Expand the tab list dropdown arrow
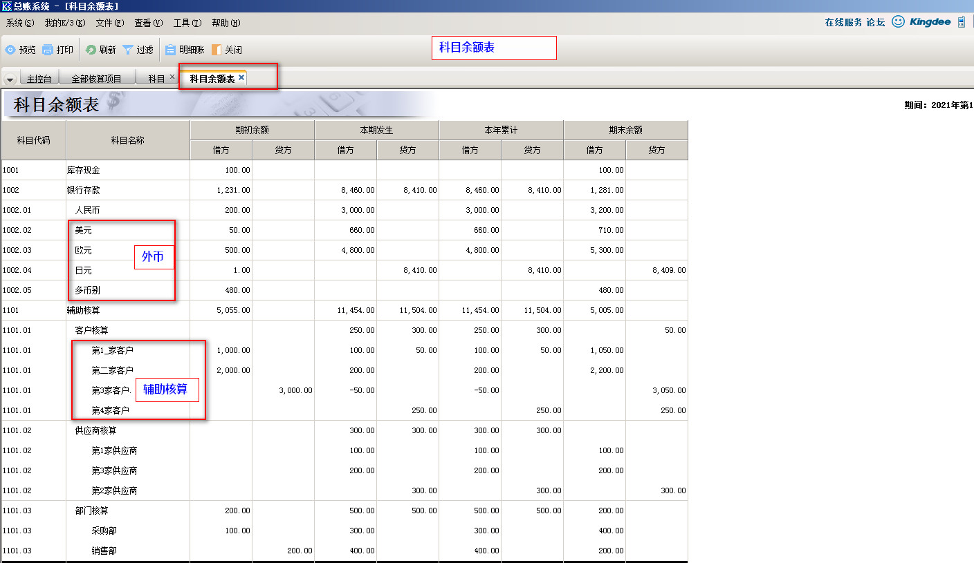 tap(10, 79)
